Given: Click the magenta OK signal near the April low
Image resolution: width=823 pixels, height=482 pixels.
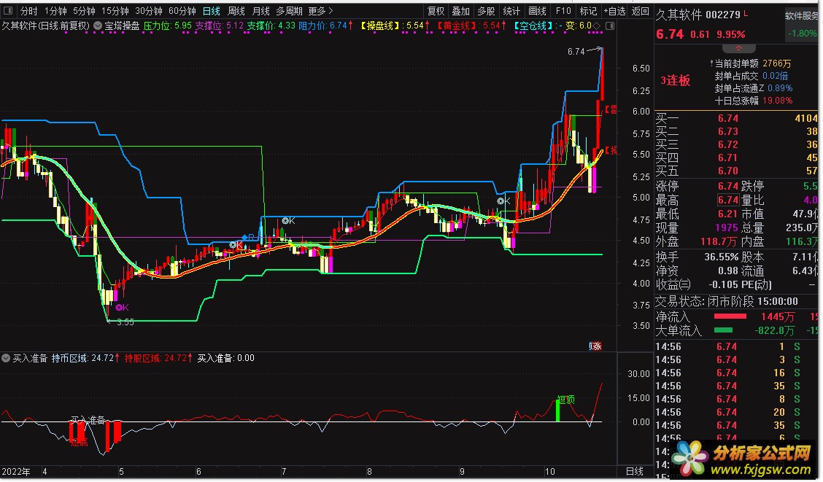Looking at the screenshot, I should click(122, 307).
